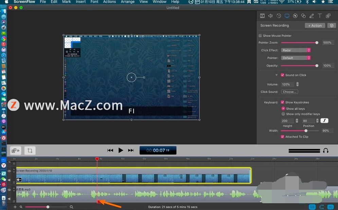The height and width of the screenshot is (210, 338).
Task: Open the Annotations pencil tab
Action: point(312,16)
